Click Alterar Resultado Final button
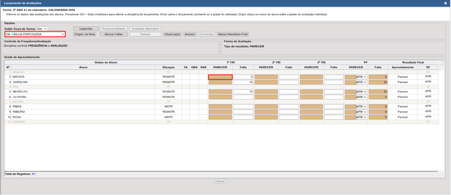Screen dimensions: 451x195 233,34
